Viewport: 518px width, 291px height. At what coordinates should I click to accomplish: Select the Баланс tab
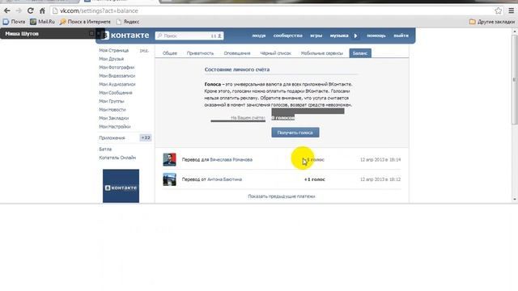coord(360,53)
